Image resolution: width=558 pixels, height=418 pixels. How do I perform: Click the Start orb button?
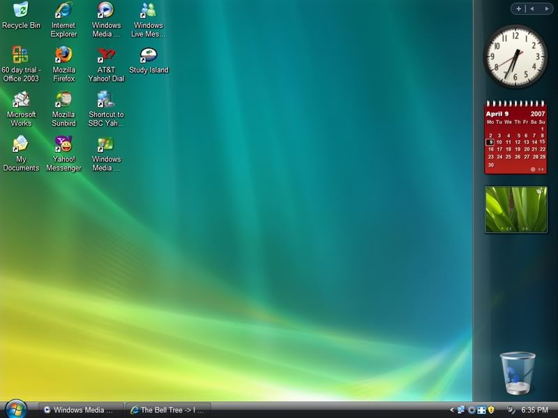(x=15, y=409)
